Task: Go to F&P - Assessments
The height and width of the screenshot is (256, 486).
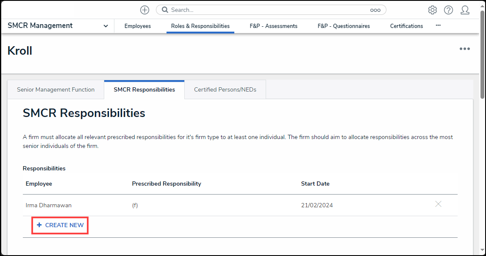Action: (273, 26)
